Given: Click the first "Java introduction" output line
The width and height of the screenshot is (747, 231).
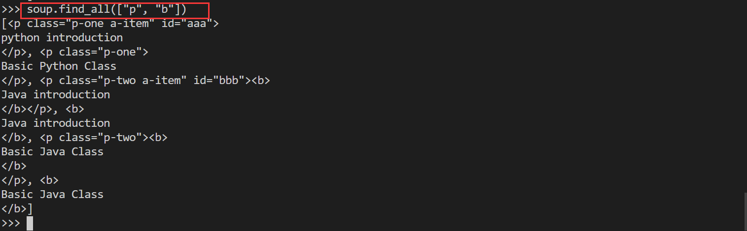Looking at the screenshot, I should click(56, 94).
